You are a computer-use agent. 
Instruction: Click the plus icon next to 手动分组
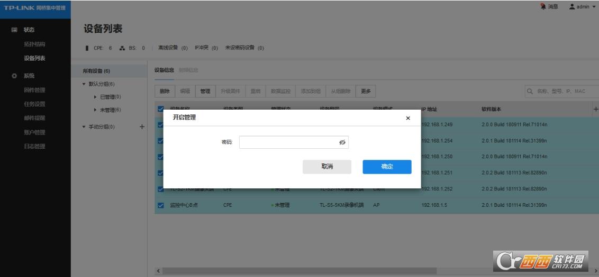coord(141,127)
